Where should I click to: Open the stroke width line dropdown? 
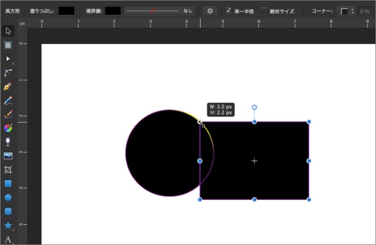click(x=159, y=11)
